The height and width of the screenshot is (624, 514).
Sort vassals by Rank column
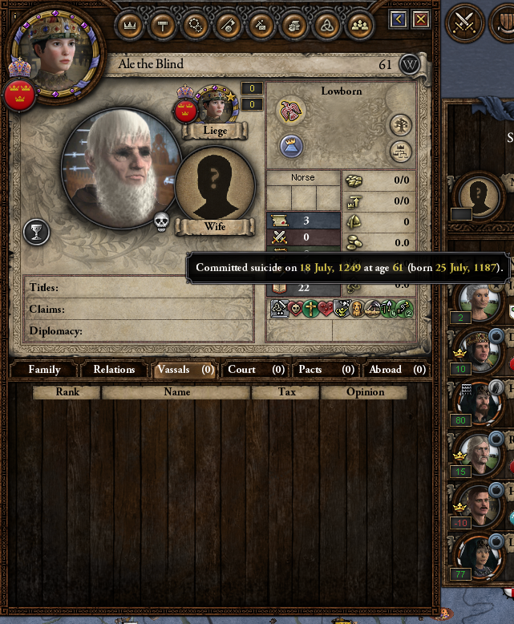67,392
